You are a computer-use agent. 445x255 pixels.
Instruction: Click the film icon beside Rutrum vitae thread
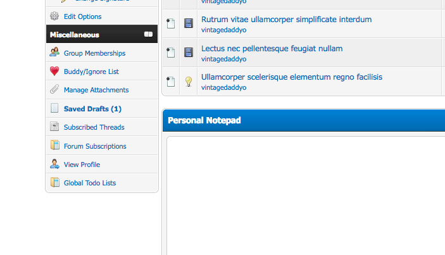188,24
